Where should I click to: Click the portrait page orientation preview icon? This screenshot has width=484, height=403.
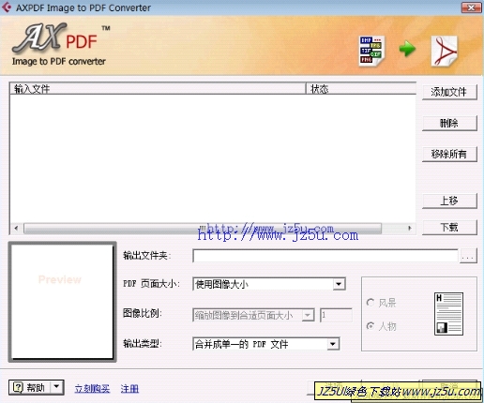(x=448, y=314)
